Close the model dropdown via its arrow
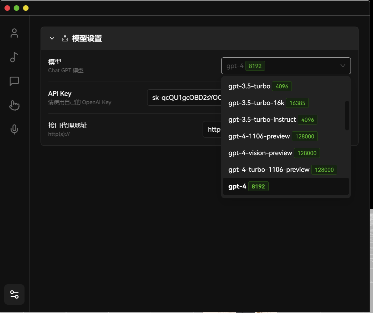This screenshot has width=373, height=313. click(343, 66)
